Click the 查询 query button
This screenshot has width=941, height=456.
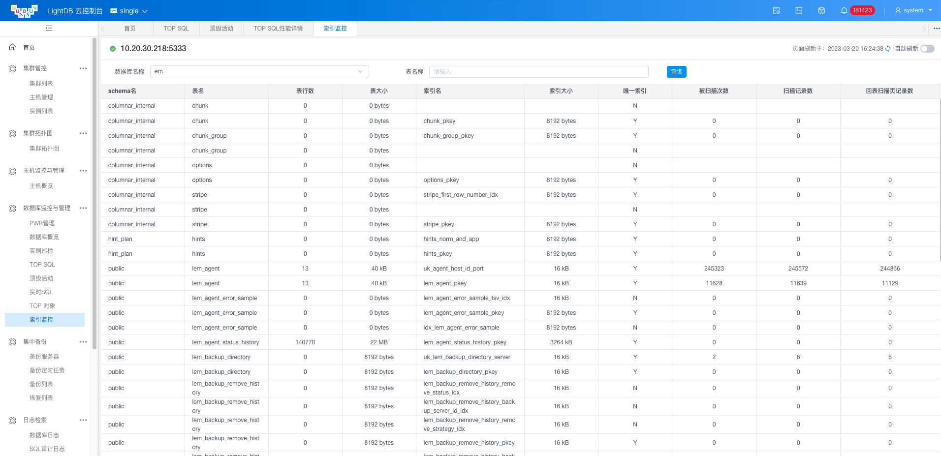pyautogui.click(x=677, y=72)
